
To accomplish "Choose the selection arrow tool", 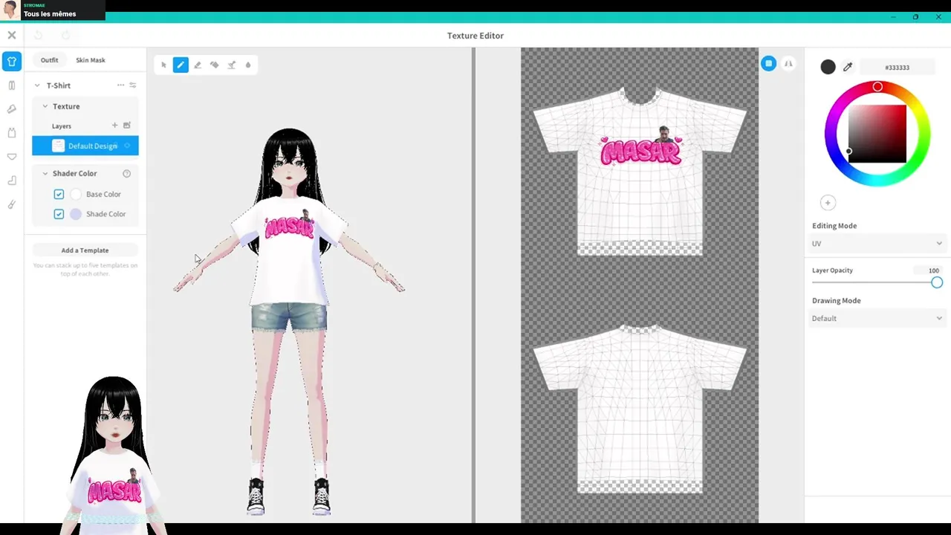I will 164,65.
